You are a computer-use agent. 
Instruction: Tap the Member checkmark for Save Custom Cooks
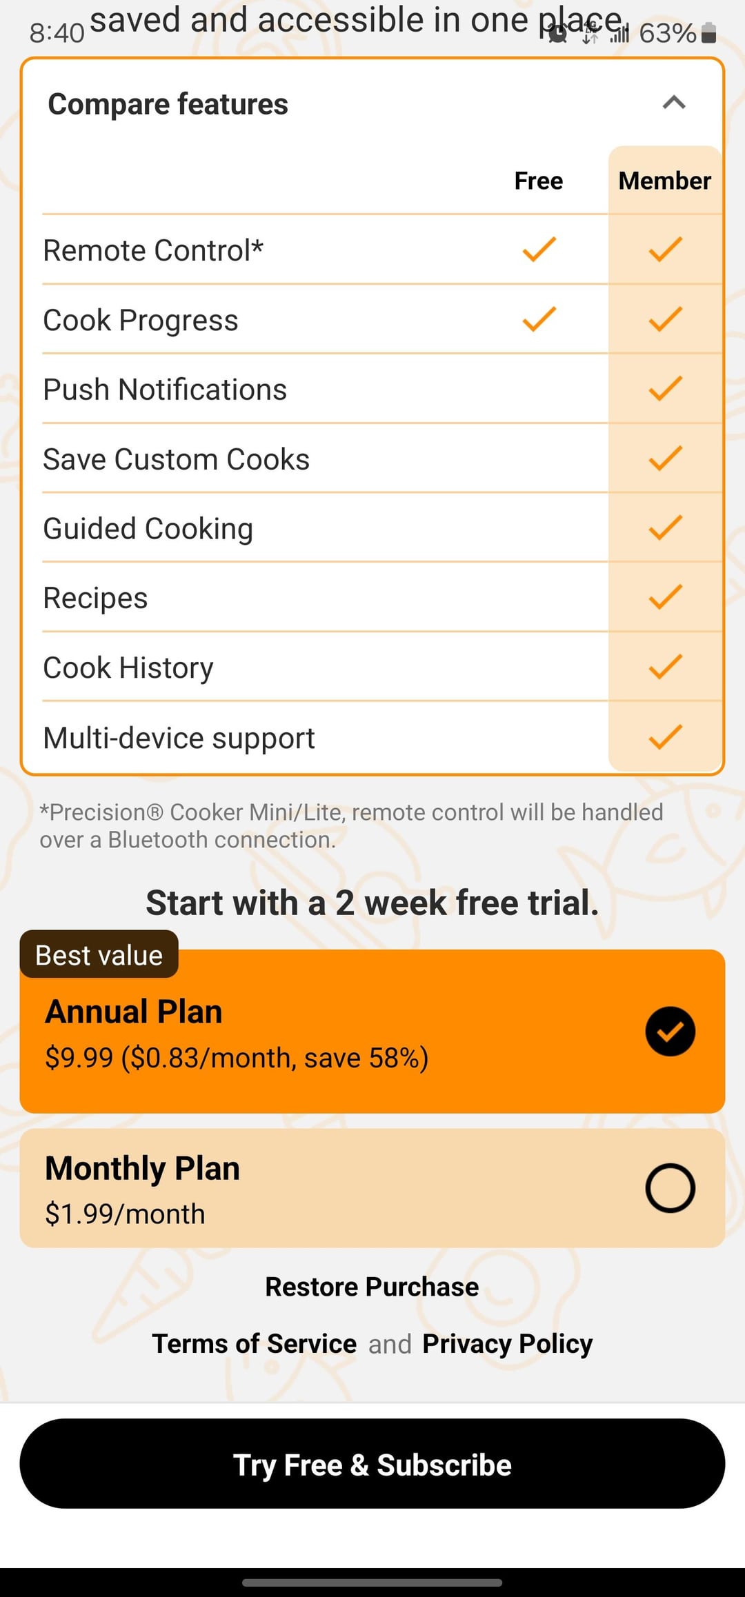[x=665, y=459]
